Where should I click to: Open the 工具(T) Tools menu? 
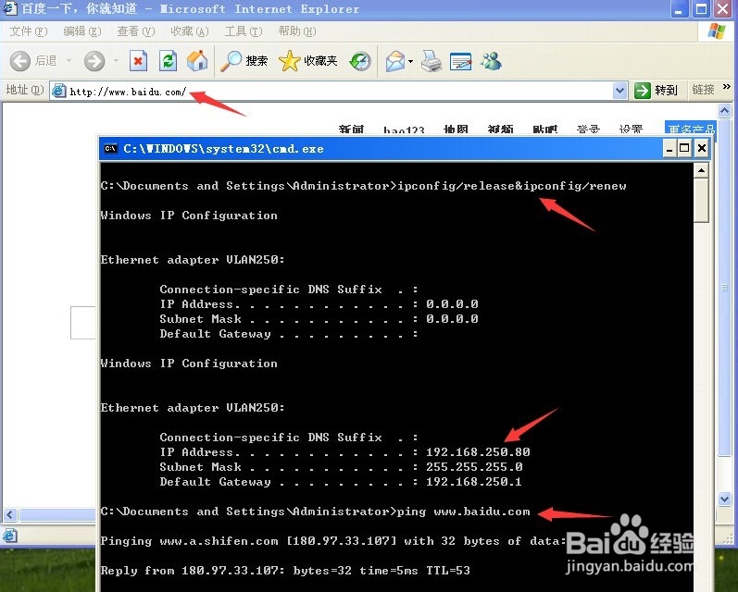(243, 31)
